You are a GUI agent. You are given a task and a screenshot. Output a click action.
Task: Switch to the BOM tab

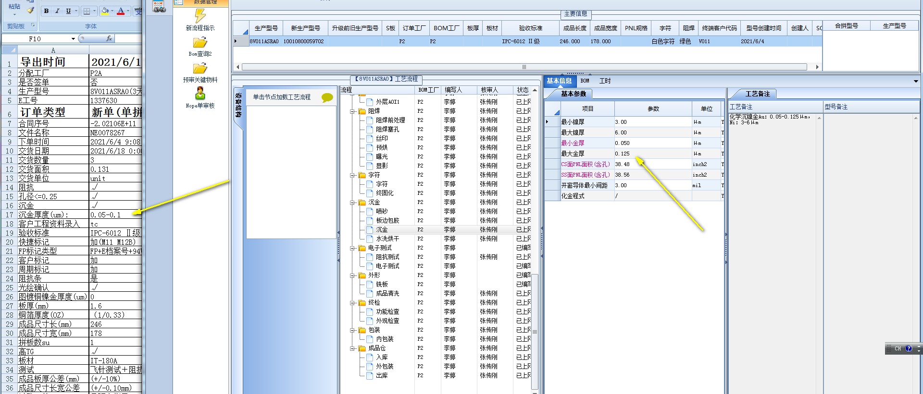click(585, 81)
